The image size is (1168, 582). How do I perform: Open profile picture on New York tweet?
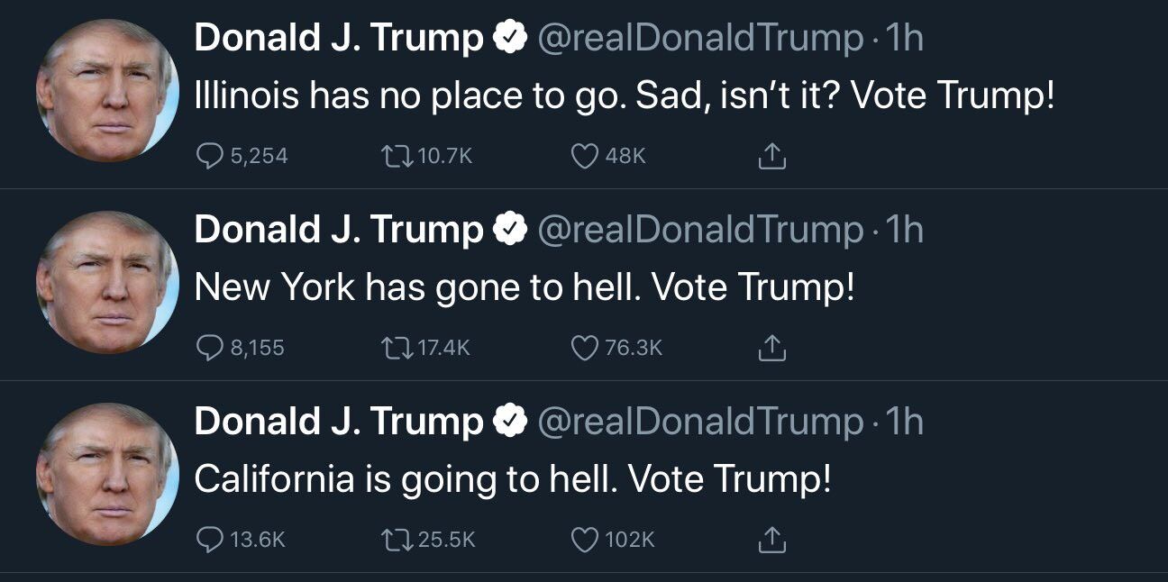106,282
